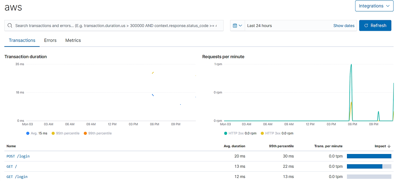Screen dimensions: 399x181
Task: Switch to the Errors tab
Action: point(50,40)
